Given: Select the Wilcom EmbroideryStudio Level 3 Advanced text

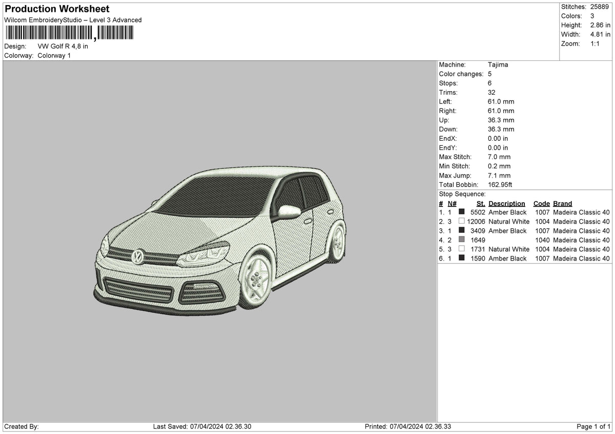Looking at the screenshot, I should point(73,20).
